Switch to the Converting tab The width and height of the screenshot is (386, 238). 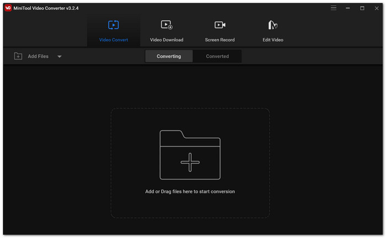pos(169,56)
